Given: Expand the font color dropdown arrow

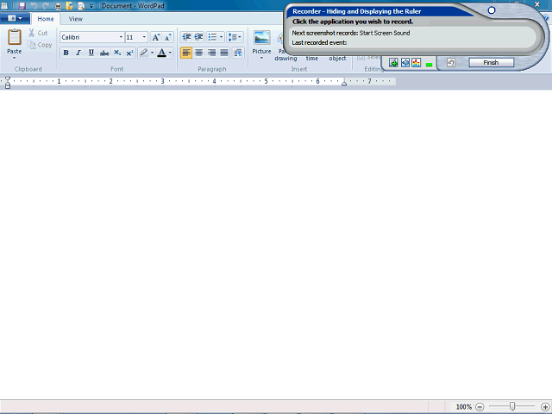Looking at the screenshot, I should coord(170,53).
